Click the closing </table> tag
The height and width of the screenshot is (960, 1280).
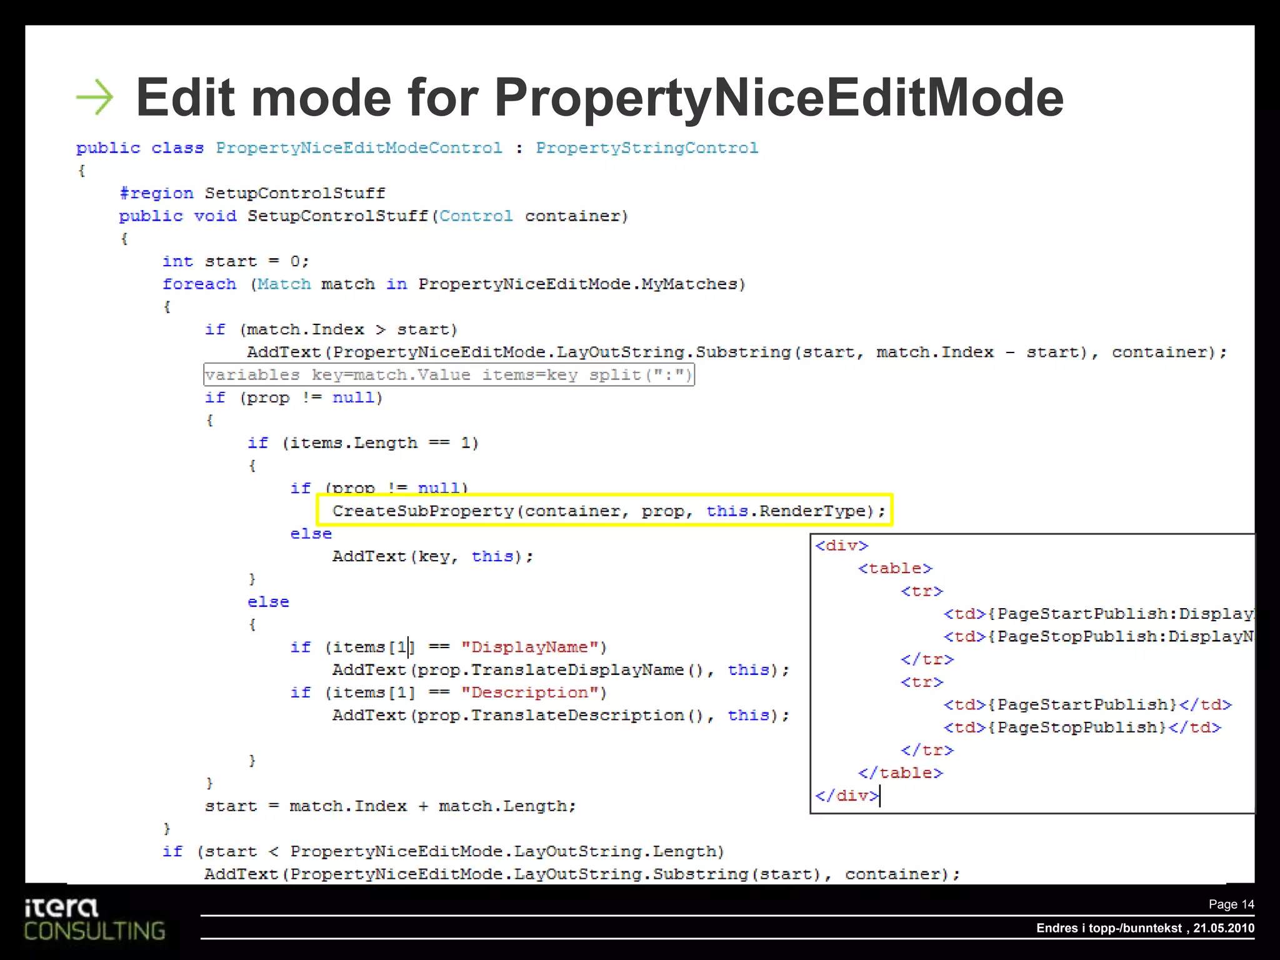click(x=901, y=773)
